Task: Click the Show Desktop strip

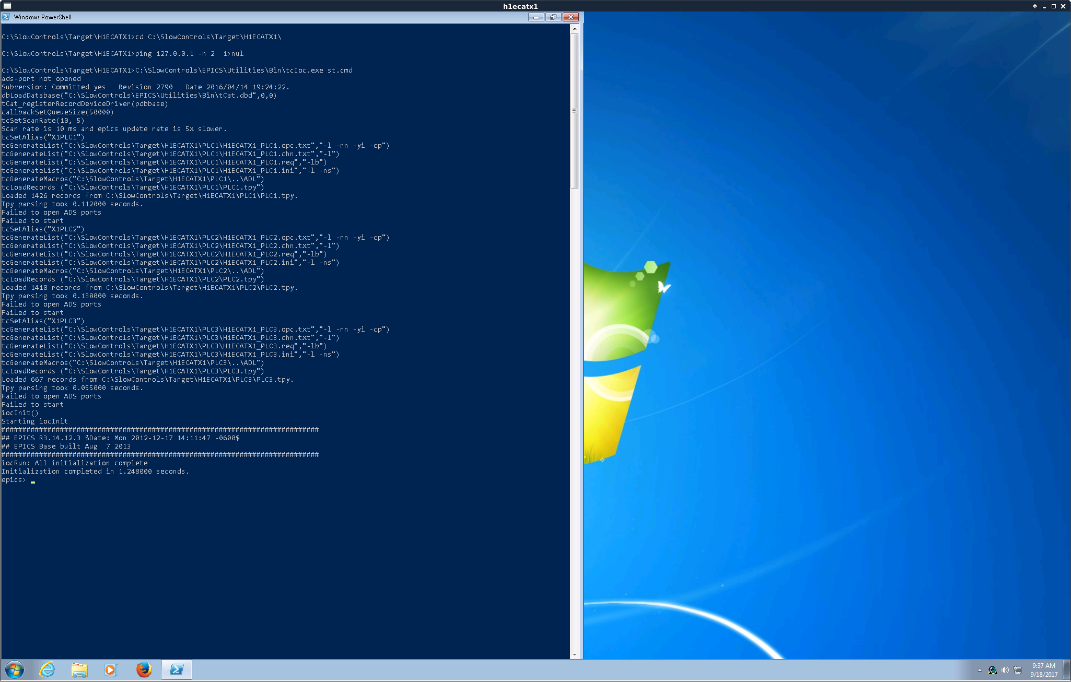Action: click(1067, 670)
